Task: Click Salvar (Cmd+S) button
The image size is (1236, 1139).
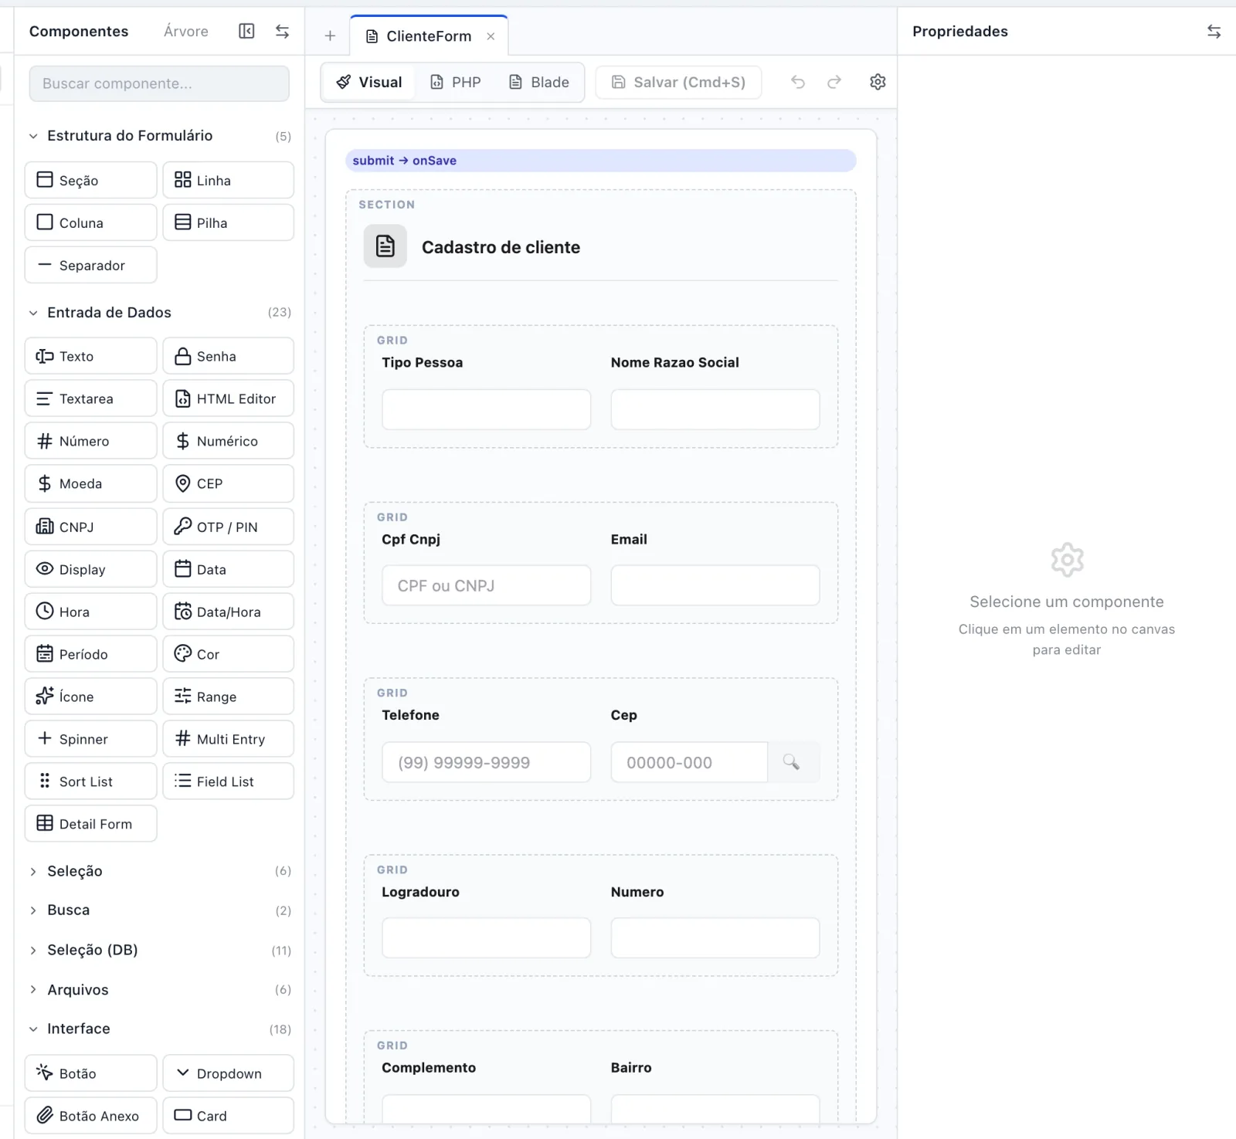Action: 678,82
